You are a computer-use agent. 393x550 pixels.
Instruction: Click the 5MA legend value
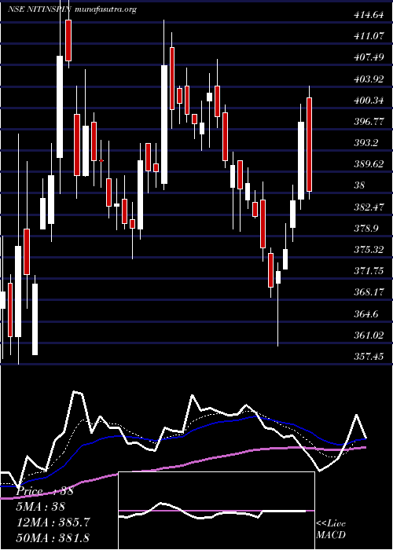click(x=41, y=507)
